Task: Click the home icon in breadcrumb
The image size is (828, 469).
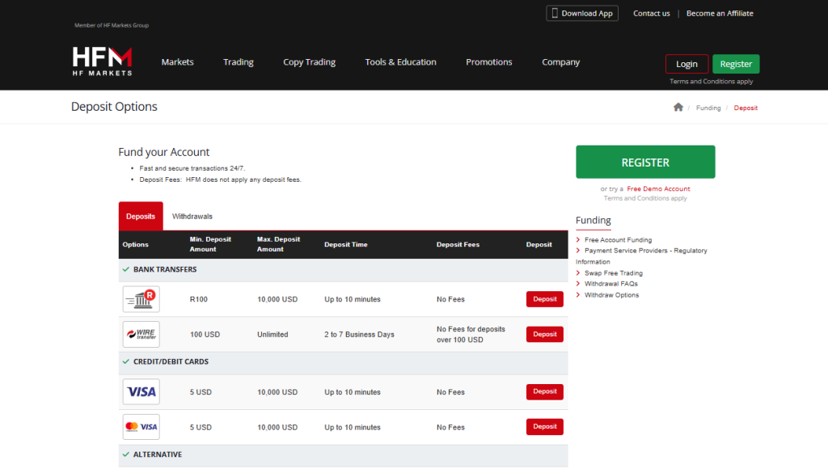Action: point(678,108)
